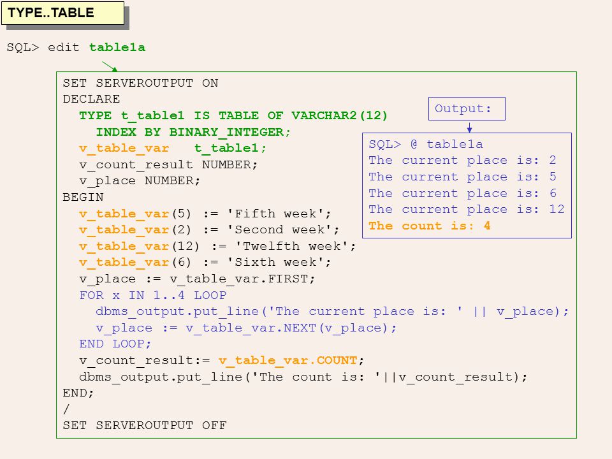Click the 'SQL> edit table1a' command line

[76, 47]
